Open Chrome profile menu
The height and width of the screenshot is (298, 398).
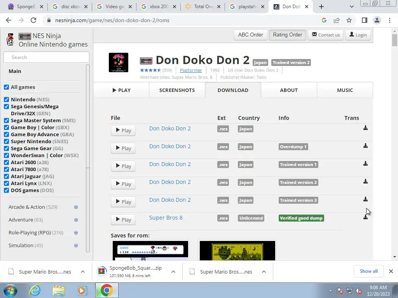click(x=377, y=20)
